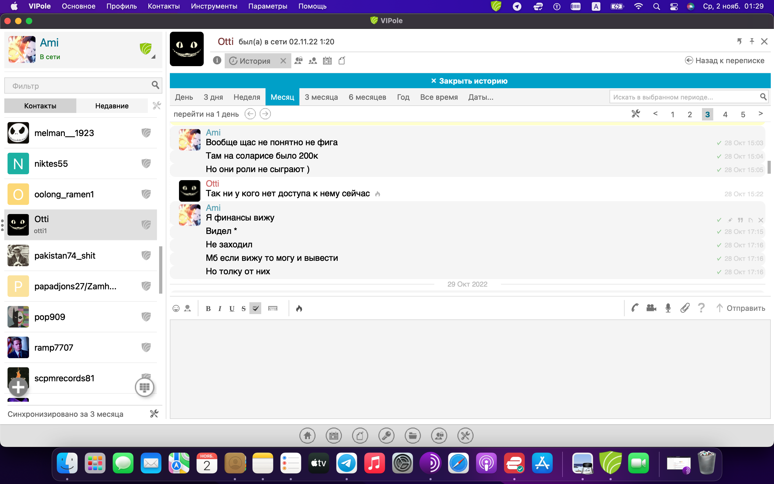774x484 pixels.
Task: Open the Даты... period chooser
Action: click(481, 97)
